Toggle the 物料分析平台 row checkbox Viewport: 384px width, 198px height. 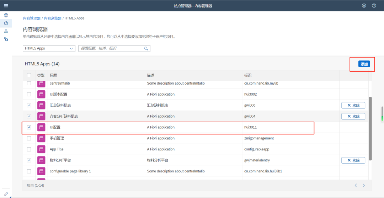pyautogui.click(x=29, y=160)
